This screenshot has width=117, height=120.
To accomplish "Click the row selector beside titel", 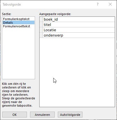I will (41, 25).
